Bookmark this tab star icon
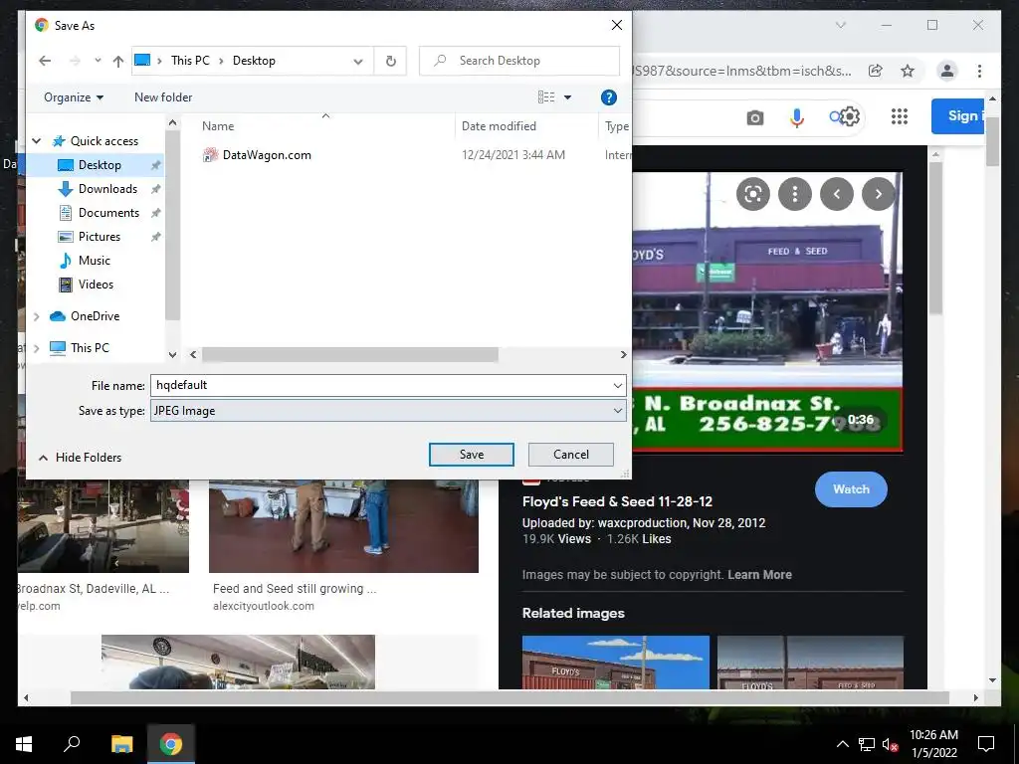This screenshot has height=764, width=1019. coord(908,71)
